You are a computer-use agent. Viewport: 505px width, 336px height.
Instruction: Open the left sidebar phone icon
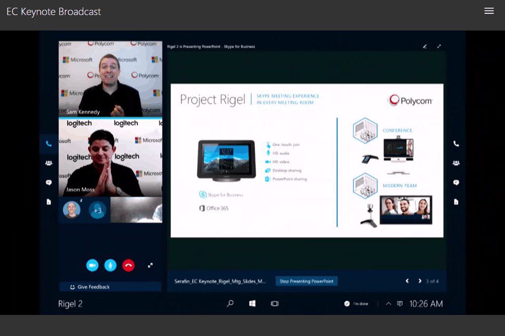(48, 144)
